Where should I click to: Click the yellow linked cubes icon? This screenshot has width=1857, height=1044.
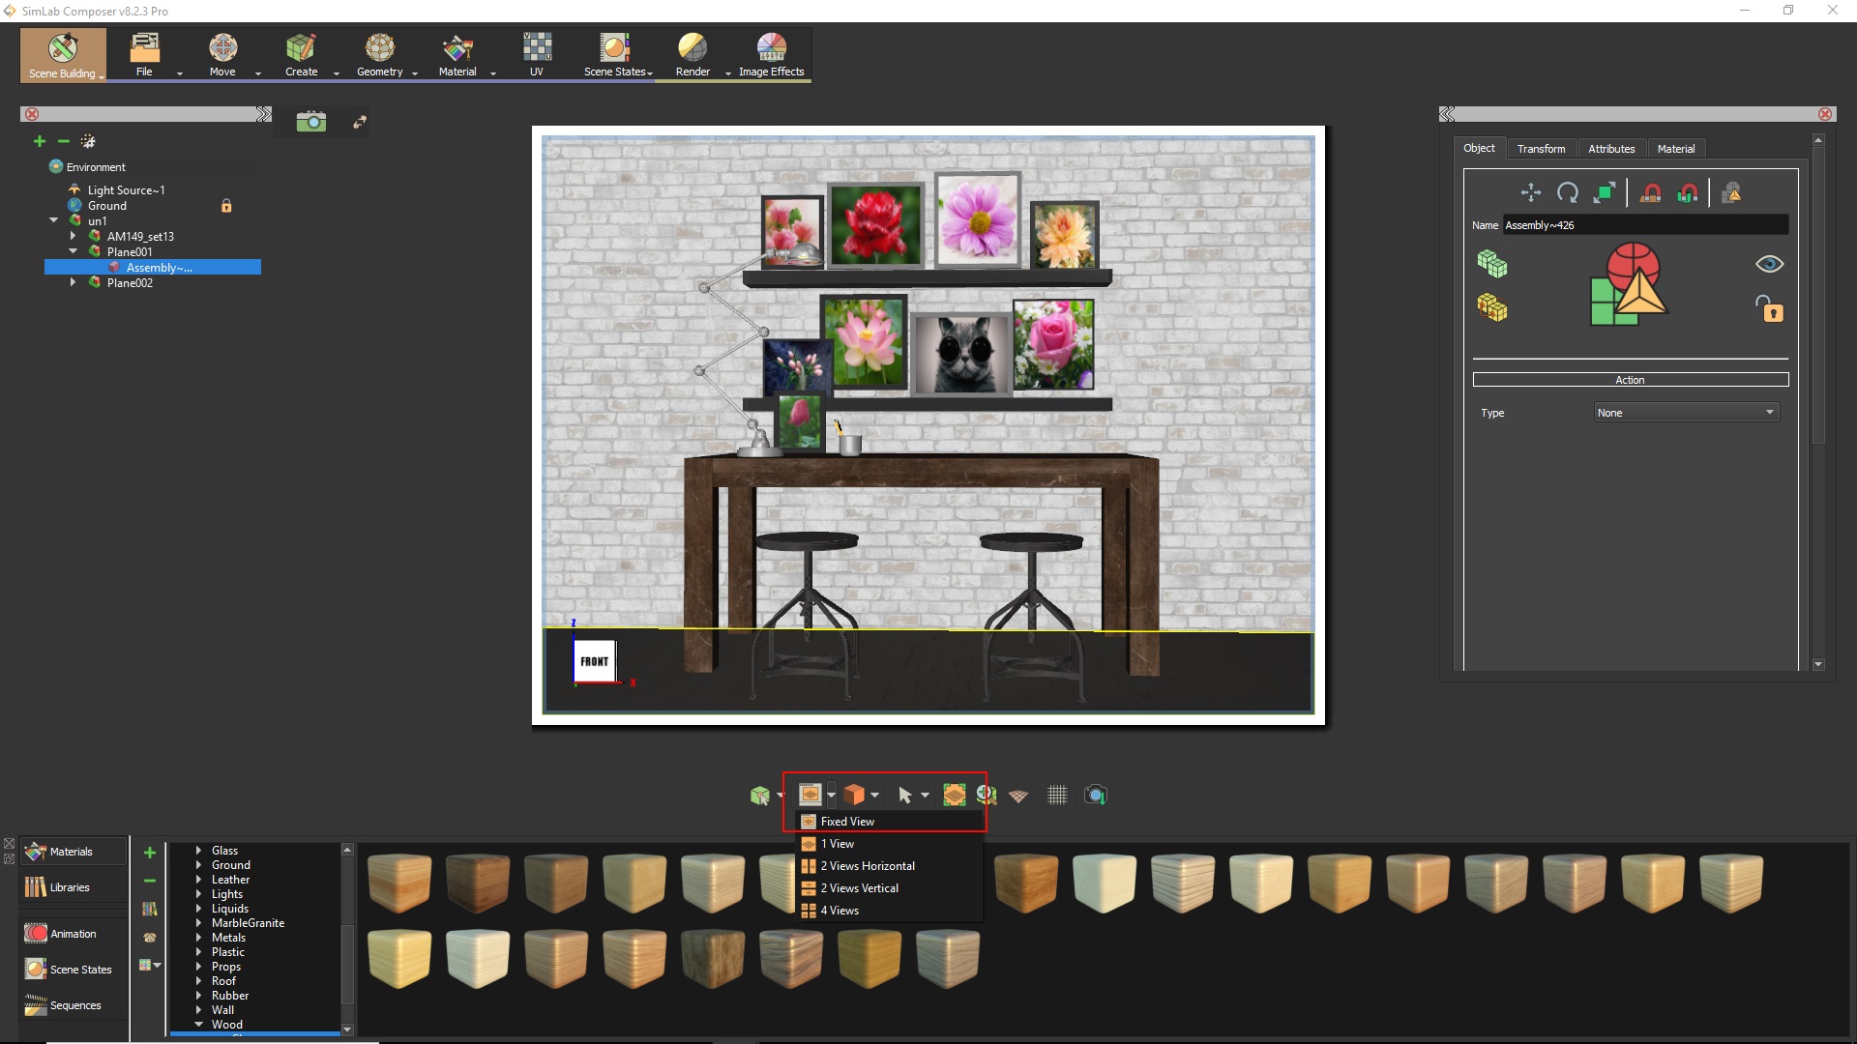(1492, 307)
